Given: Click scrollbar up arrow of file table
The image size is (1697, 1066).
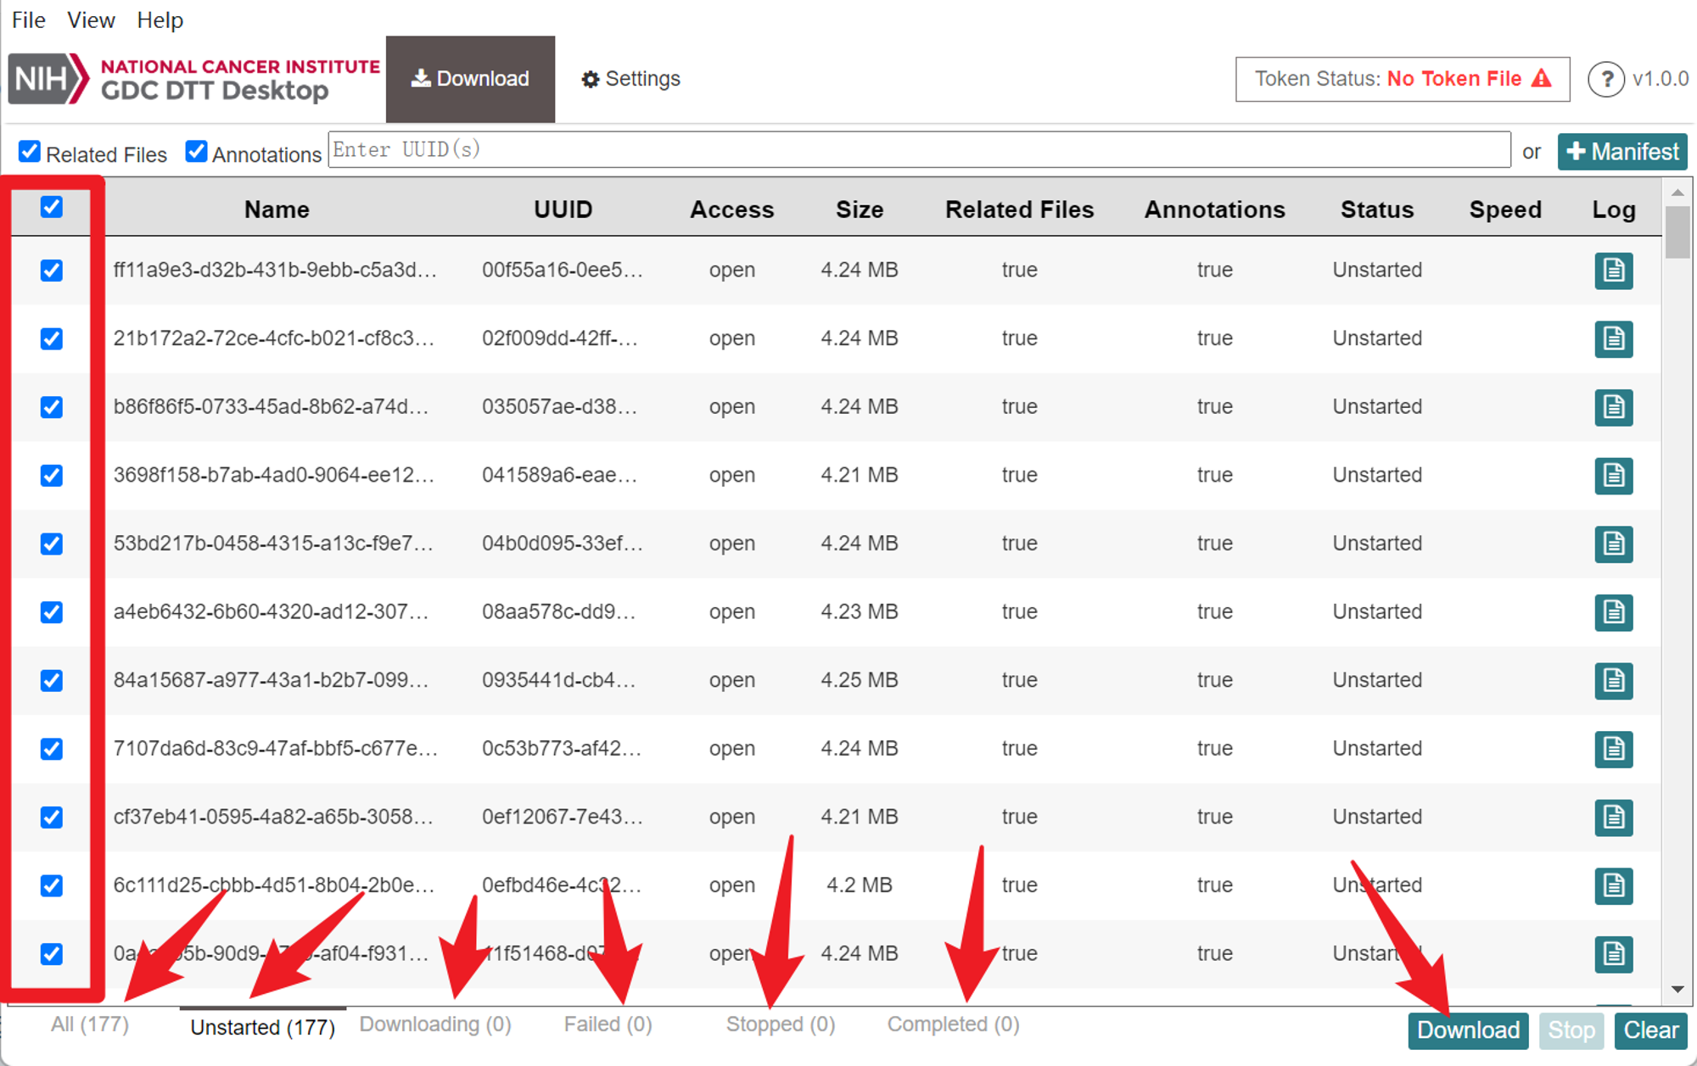Looking at the screenshot, I should pyautogui.click(x=1677, y=193).
